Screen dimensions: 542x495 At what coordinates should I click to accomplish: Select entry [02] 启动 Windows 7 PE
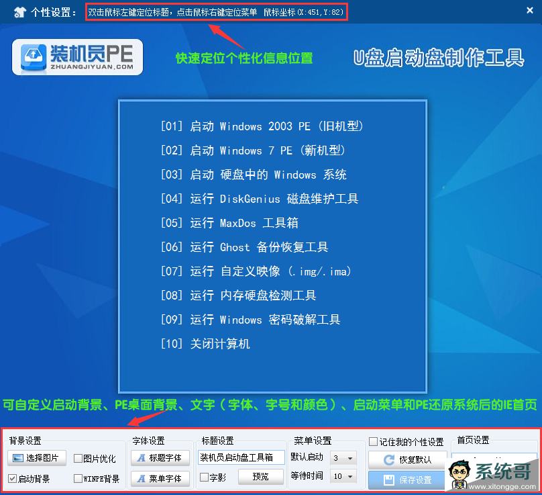coord(254,150)
